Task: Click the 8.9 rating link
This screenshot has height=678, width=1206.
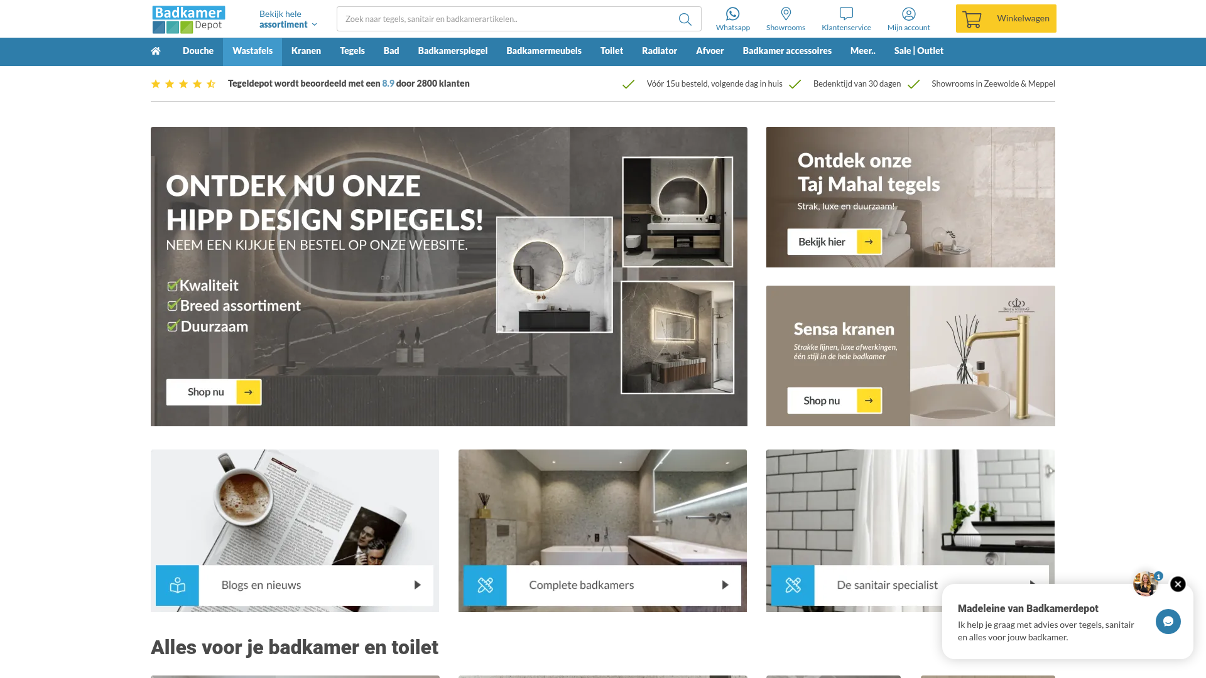Action: (x=388, y=83)
